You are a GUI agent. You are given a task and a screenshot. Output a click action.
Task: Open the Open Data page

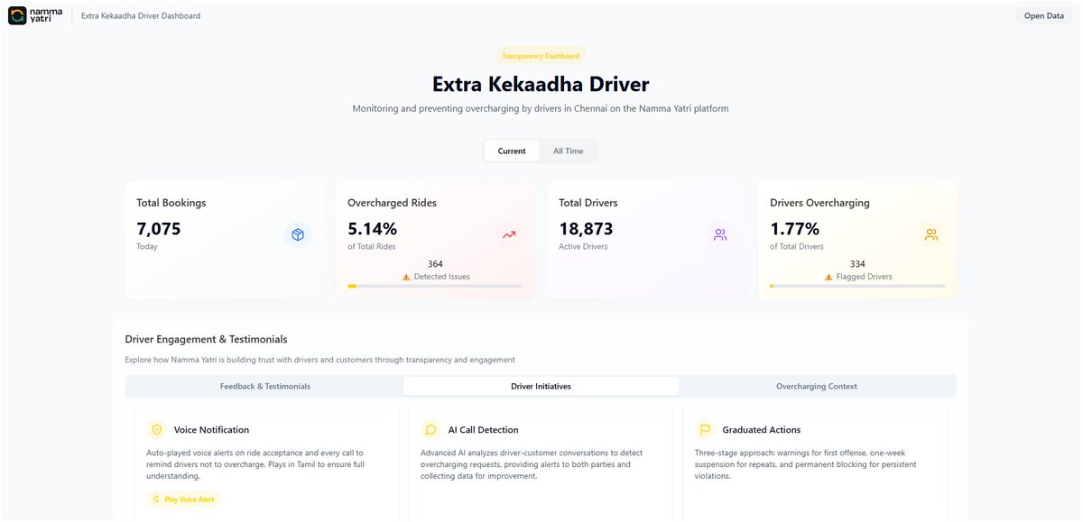[1043, 15]
